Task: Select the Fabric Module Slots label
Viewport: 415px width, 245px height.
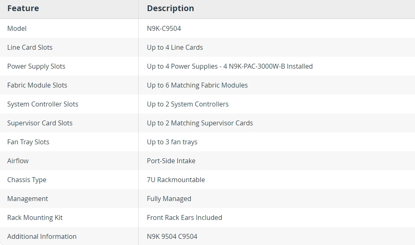Action: pyautogui.click(x=37, y=85)
